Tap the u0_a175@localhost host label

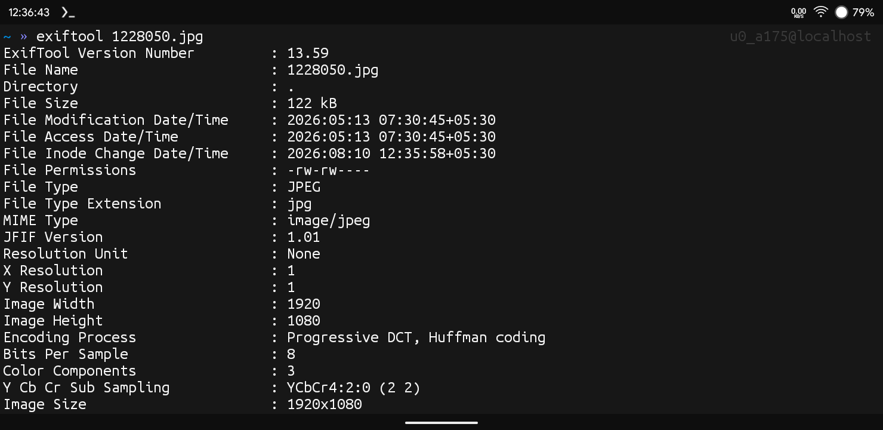801,36
